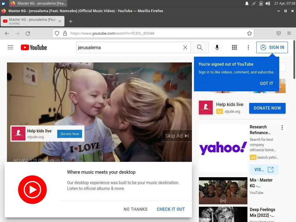Close the Master KG browser tab
This screenshot has width=296, height=222.
(60, 21)
